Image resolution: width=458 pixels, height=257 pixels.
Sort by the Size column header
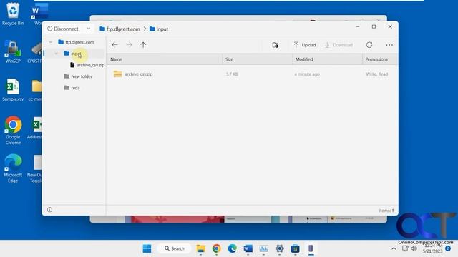coord(258,59)
